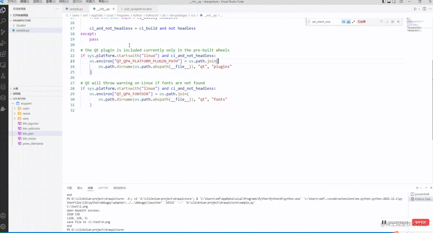
Task: Toggle primary side bar visibility
Action: (x=384, y=2)
